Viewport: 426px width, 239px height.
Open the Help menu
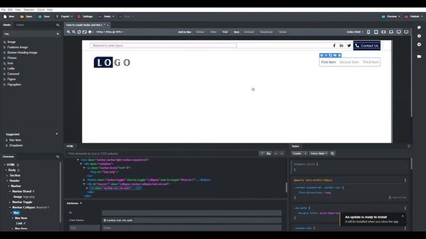(x=50, y=10)
